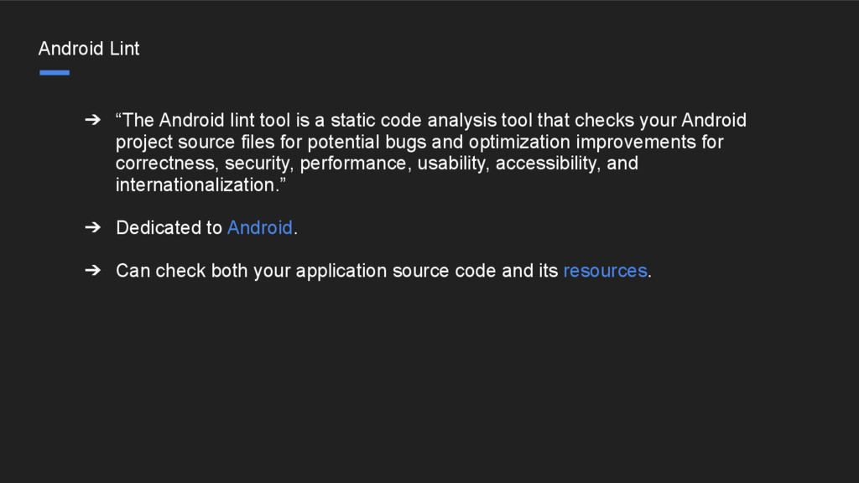Click the arrow bullet beside Dedicated to Android

point(93,226)
